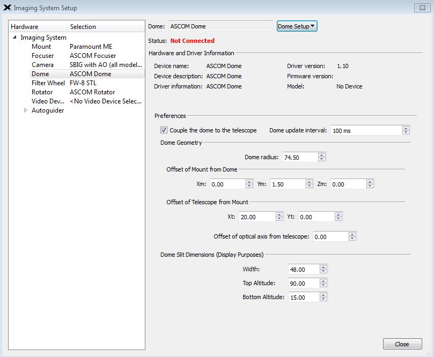This screenshot has width=434, height=357.
Task: Collapse the Imaging System tree node
Action: (x=14, y=37)
